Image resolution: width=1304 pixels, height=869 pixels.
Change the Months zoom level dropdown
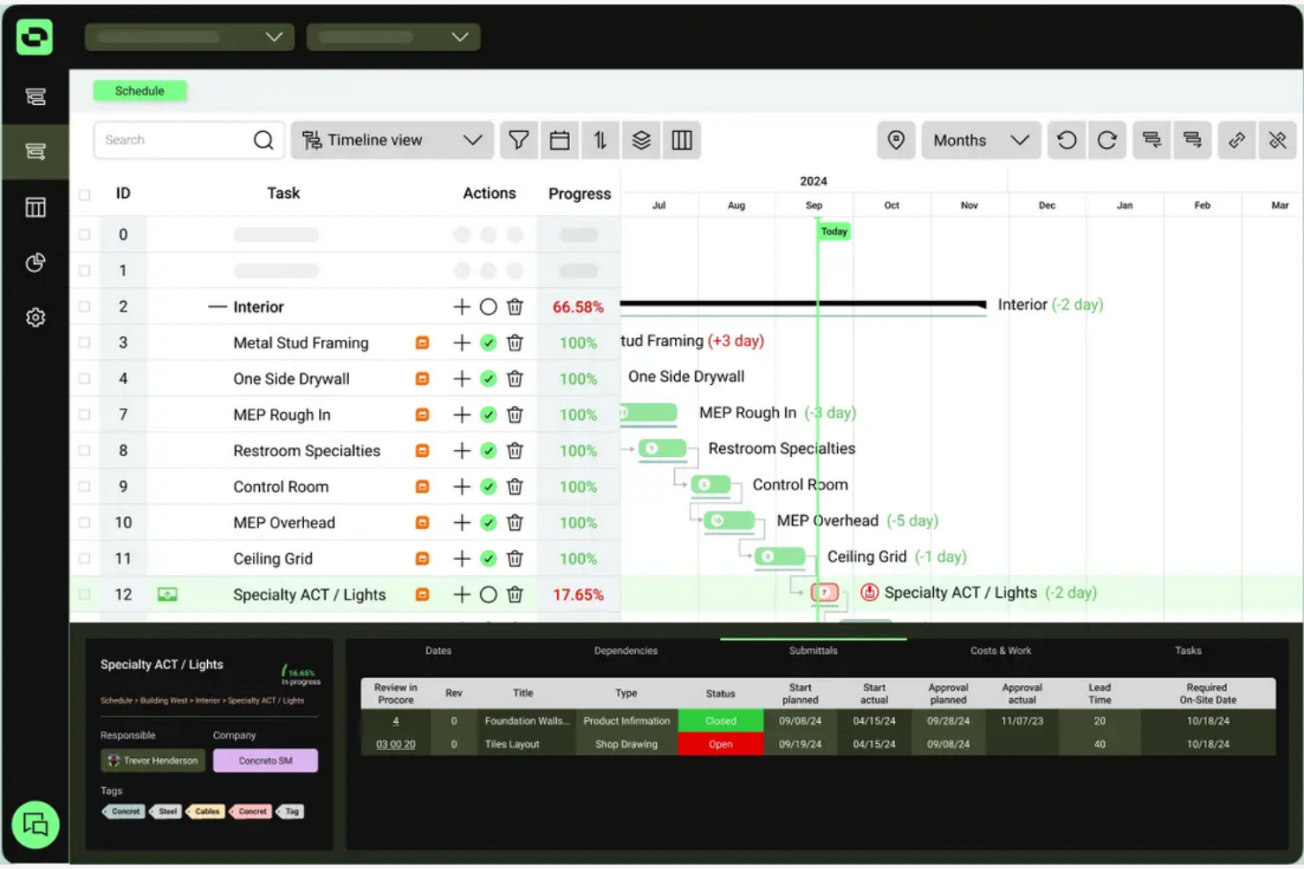[x=981, y=140]
